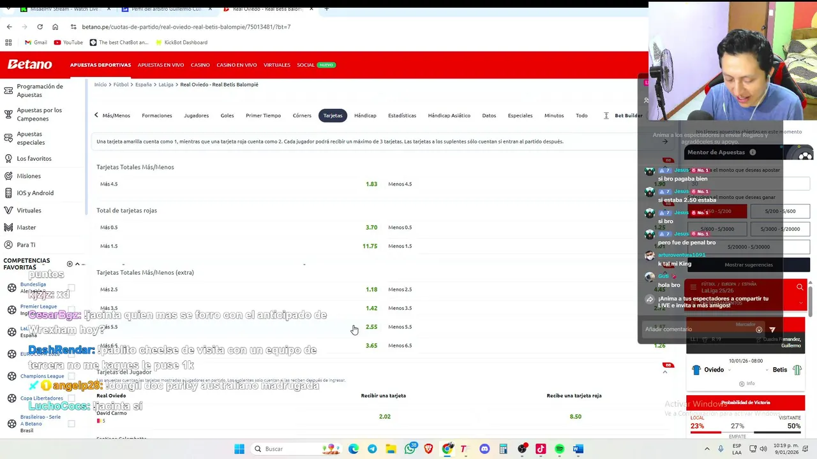
Task: Switch to Hándicap Asiático tab
Action: [x=449, y=115]
